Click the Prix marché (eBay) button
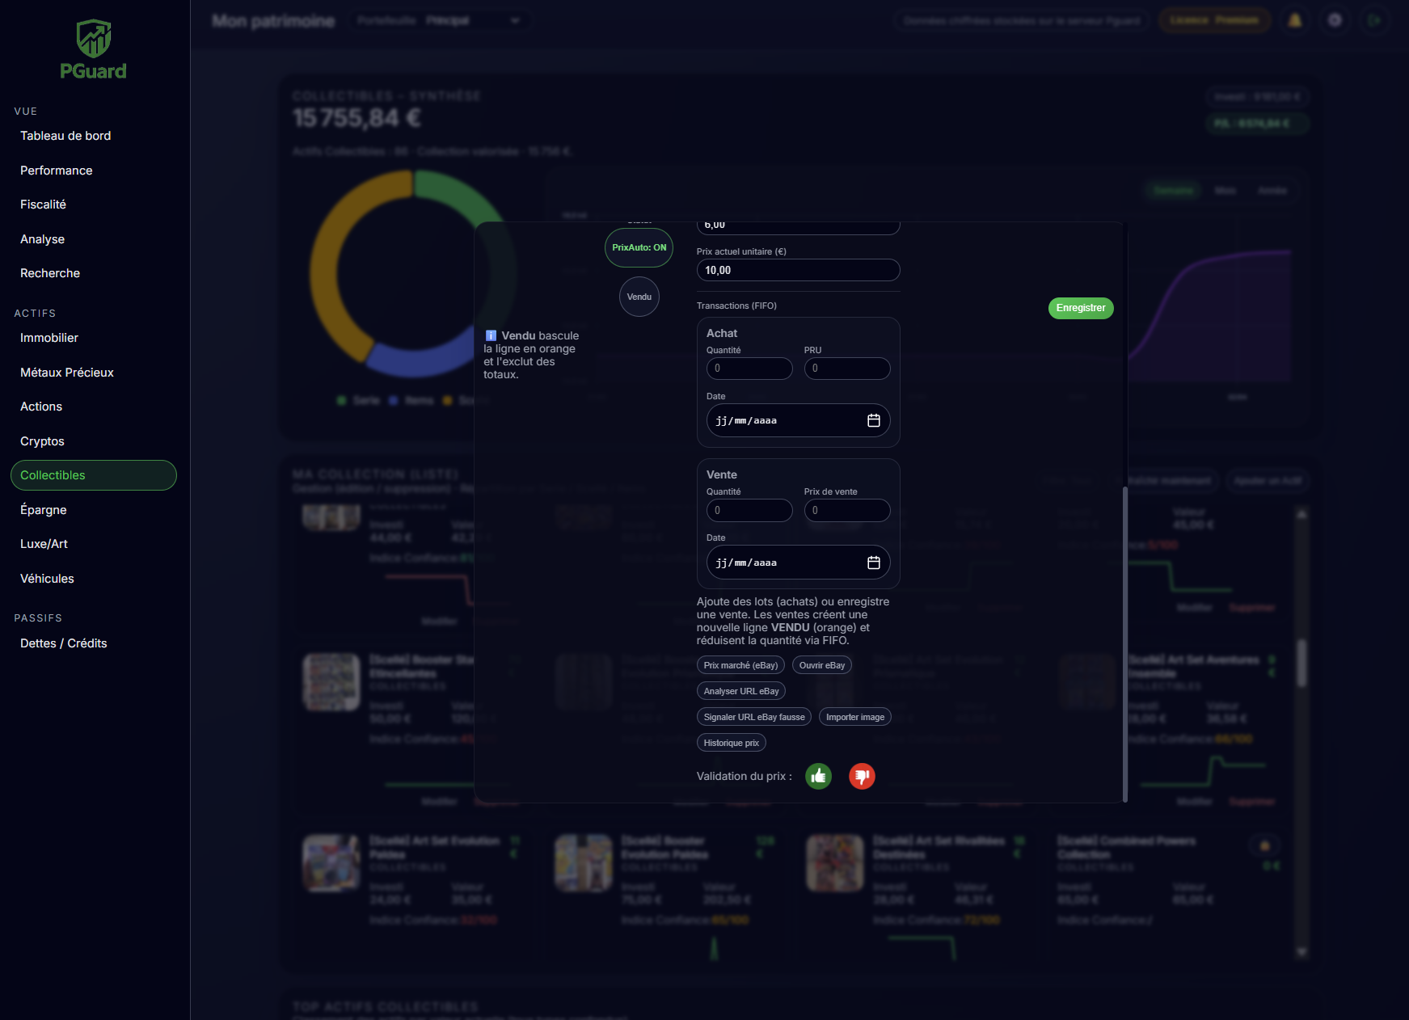This screenshot has width=1409, height=1020. [740, 665]
